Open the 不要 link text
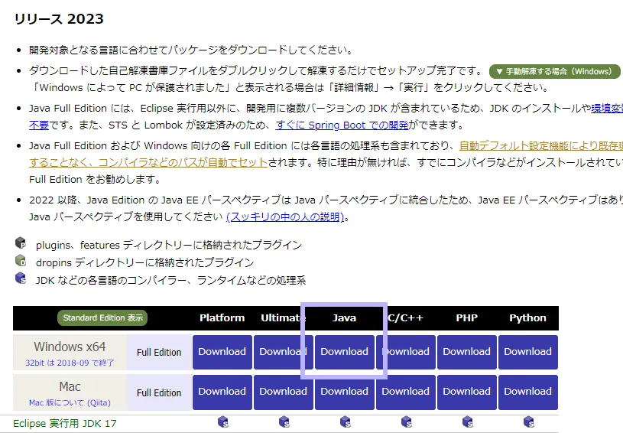 (x=39, y=125)
